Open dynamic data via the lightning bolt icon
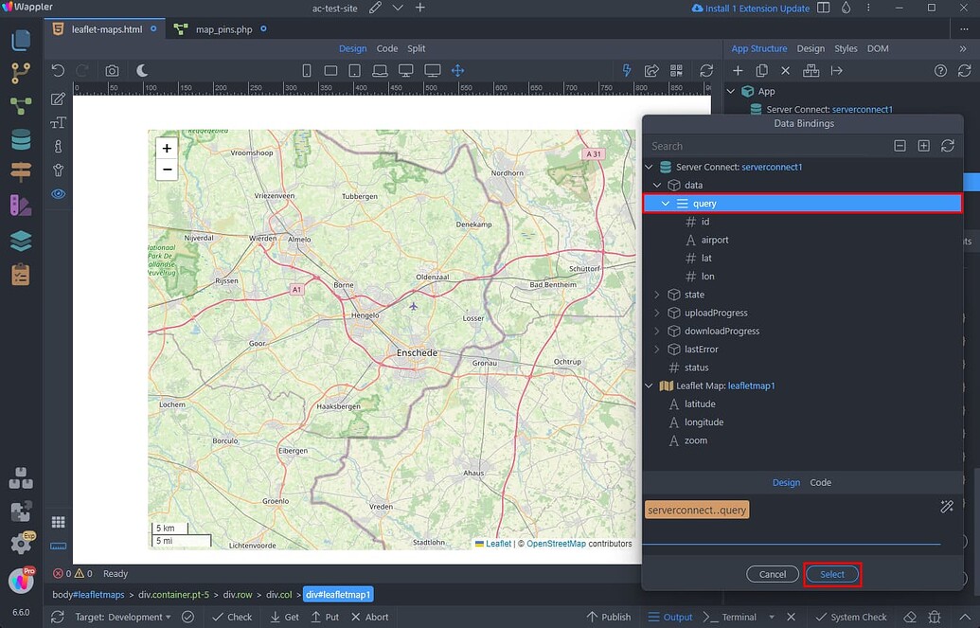Viewport: 980px width, 628px height. point(625,70)
